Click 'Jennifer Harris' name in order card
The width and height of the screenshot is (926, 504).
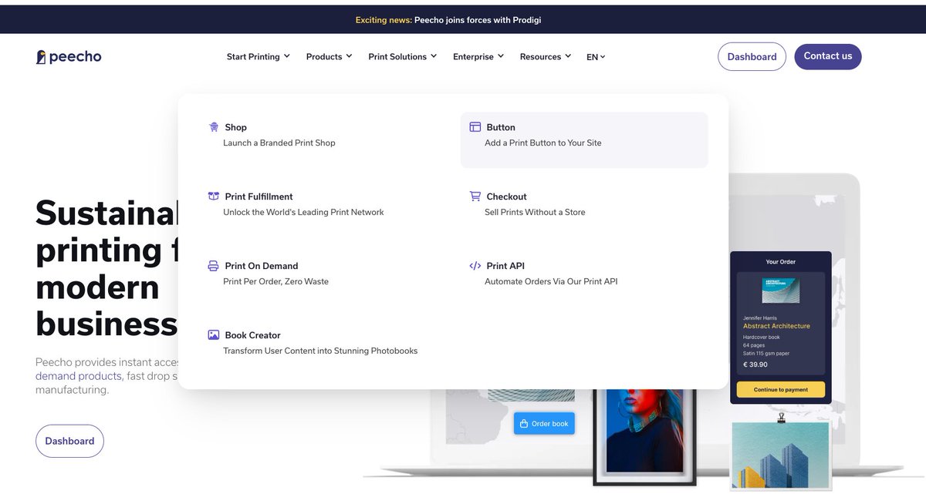click(x=760, y=318)
